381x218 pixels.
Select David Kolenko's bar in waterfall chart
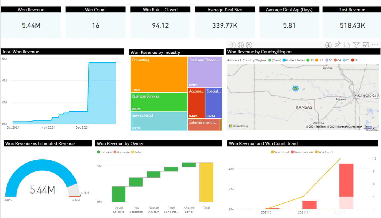coord(118,194)
